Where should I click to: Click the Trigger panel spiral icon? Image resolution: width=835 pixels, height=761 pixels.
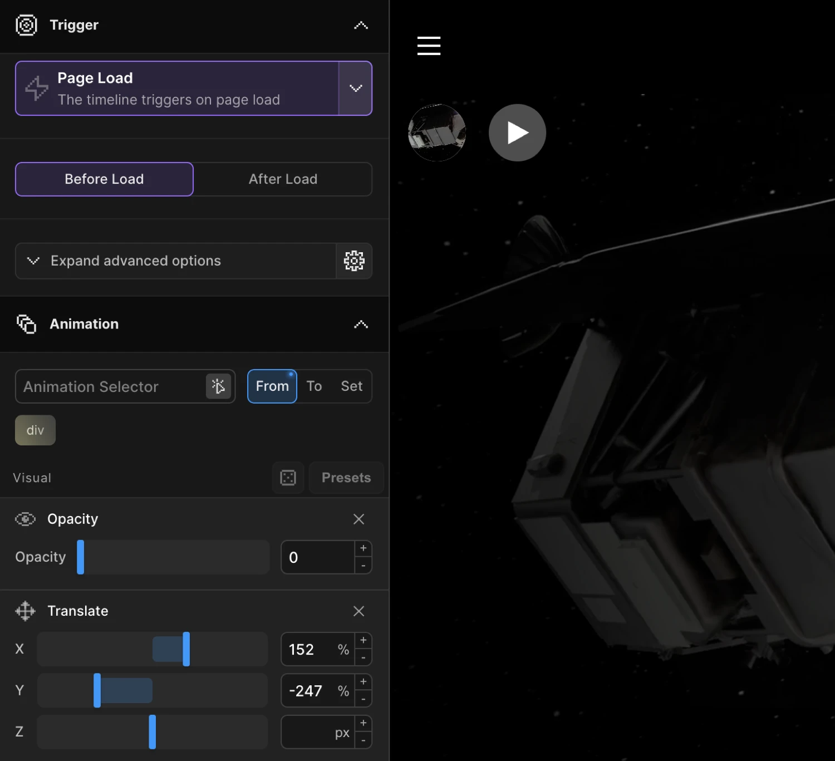click(x=26, y=24)
